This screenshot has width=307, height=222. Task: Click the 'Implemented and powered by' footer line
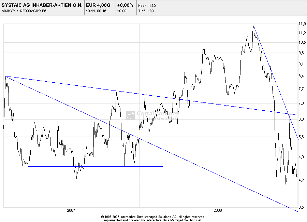pyautogui.click(x=153, y=220)
